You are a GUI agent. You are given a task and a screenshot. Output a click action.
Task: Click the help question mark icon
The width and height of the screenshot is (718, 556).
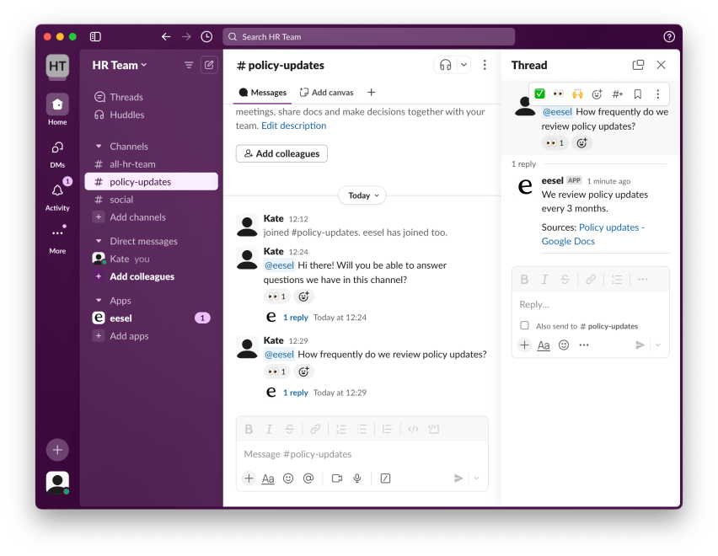(669, 37)
